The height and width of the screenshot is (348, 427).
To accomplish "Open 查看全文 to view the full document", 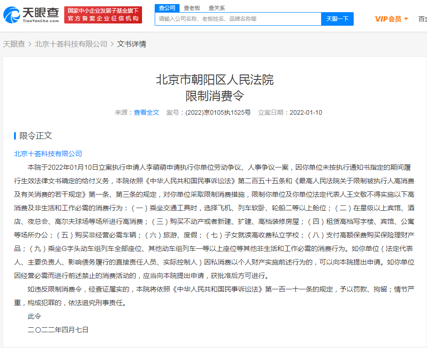I will (147, 113).
